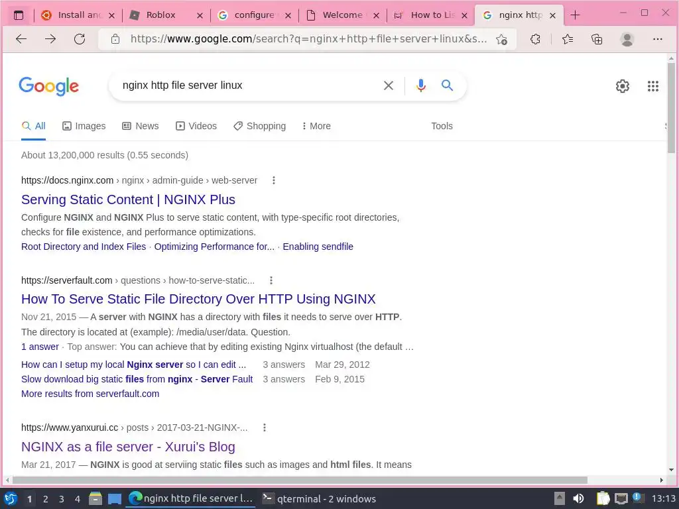Switch to the Welcome tab
The height and width of the screenshot is (509, 679).
(343, 15)
